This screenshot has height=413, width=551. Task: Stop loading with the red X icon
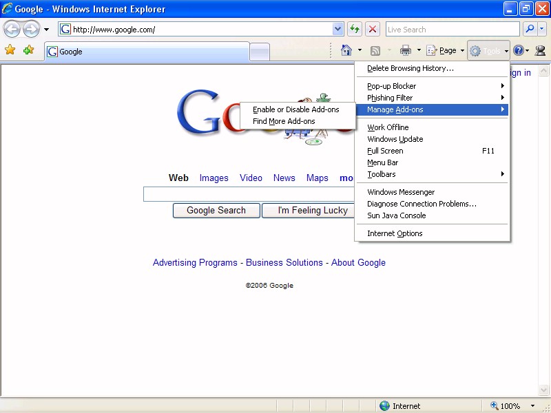click(x=373, y=29)
